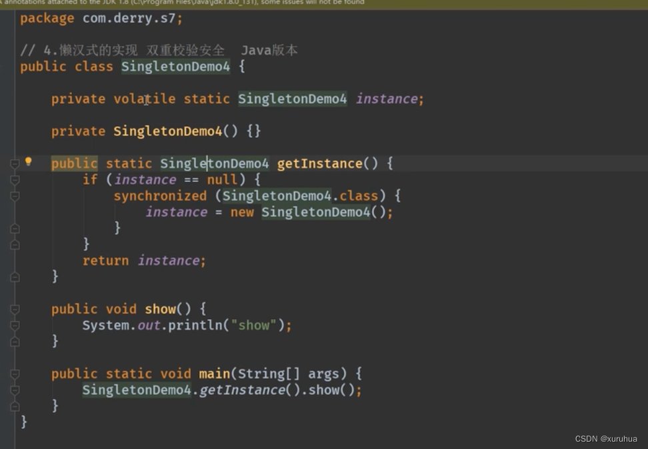The height and width of the screenshot is (449, 648).
Task: Click the fold end marker closing the main method
Action: (x=15, y=406)
